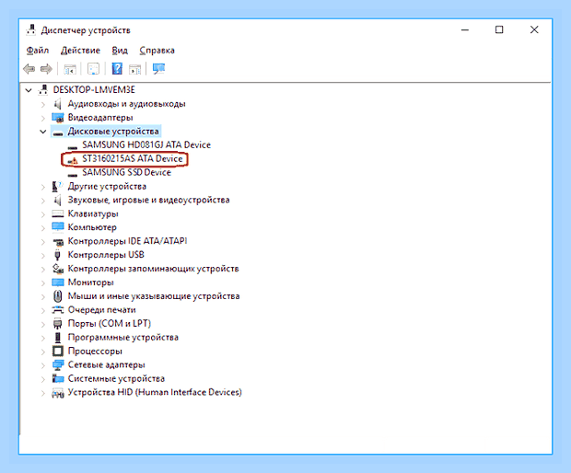Click the drive icon beside Дисковые устройства

(x=58, y=133)
